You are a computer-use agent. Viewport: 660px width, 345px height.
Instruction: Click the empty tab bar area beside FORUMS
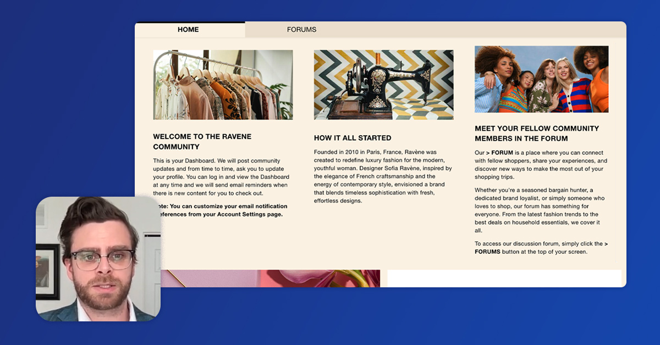tap(492, 30)
